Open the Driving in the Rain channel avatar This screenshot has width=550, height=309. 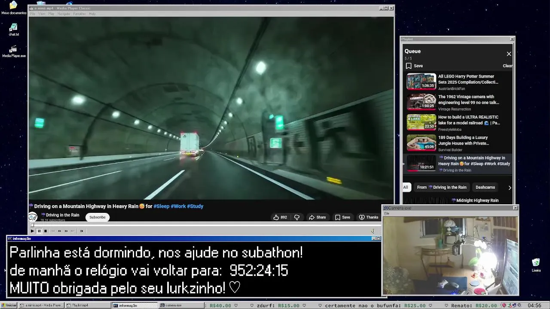click(33, 217)
